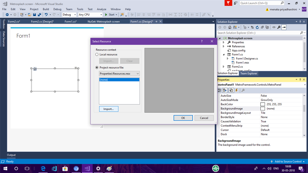Click the Windows Start button
Image resolution: width=308 pixels, height=173 pixels.
coord(5,168)
